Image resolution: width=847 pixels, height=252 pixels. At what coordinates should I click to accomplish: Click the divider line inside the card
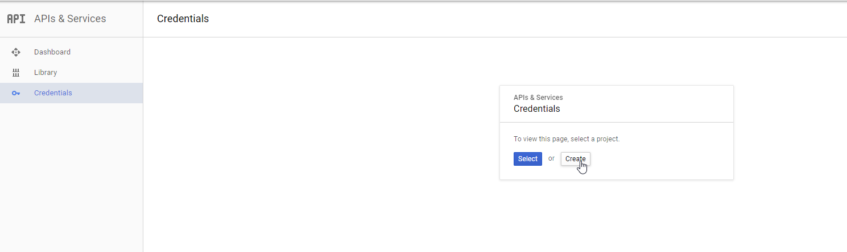click(x=617, y=122)
